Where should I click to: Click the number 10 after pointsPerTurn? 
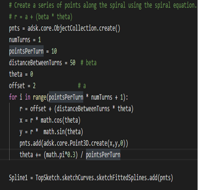pos(54,51)
